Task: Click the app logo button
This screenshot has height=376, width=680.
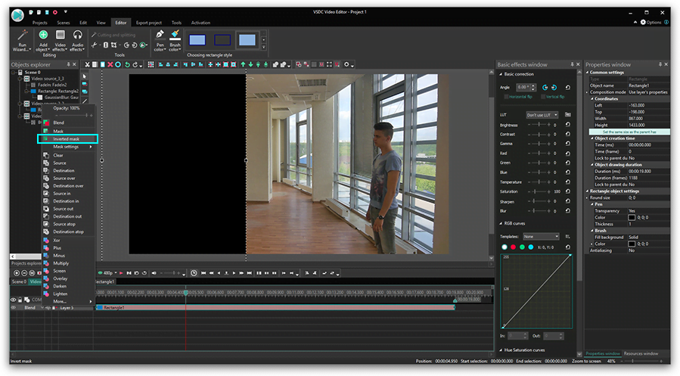Action: tap(18, 15)
